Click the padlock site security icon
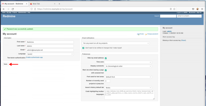The height and width of the screenshot is (106, 206). 35,9
